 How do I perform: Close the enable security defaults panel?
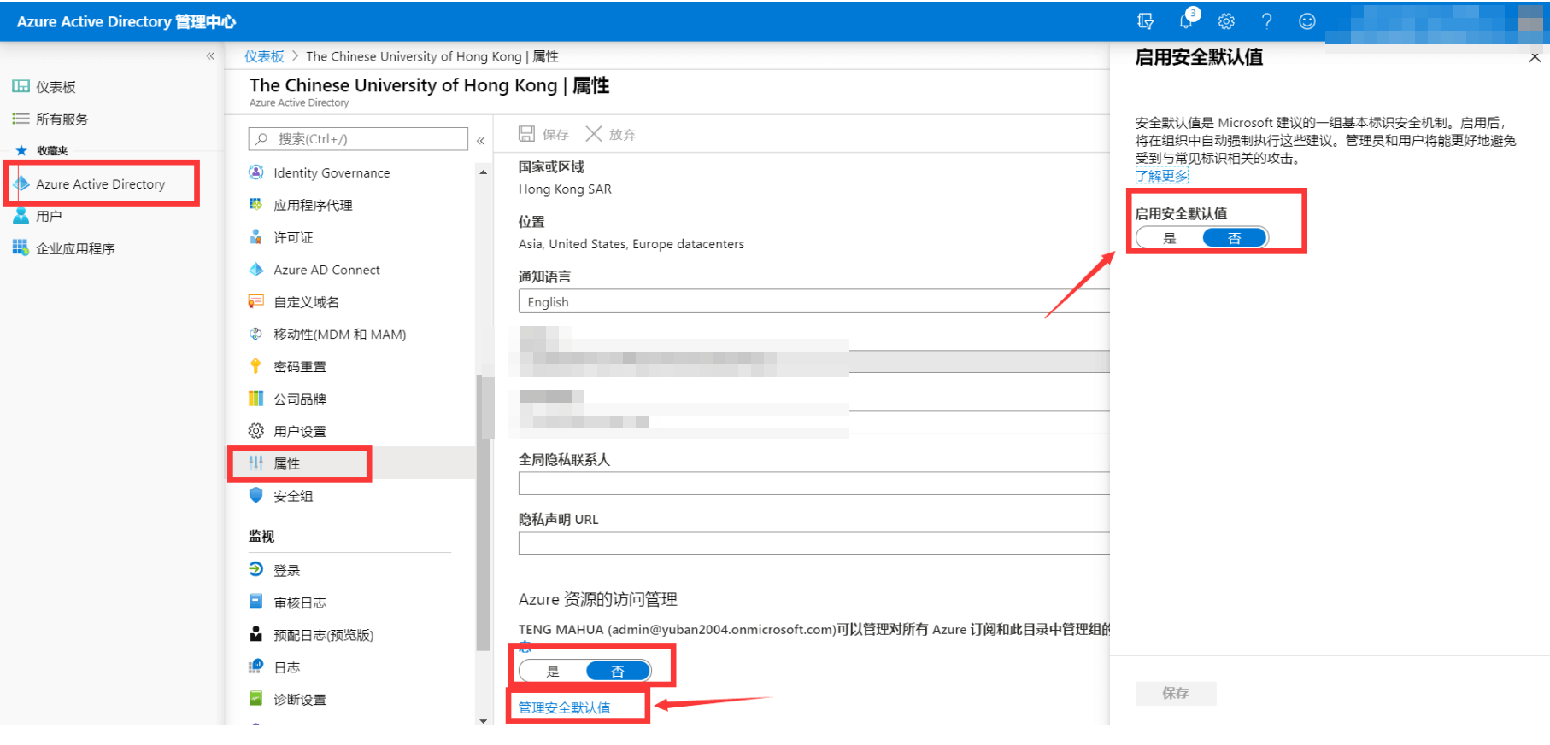[x=1535, y=57]
